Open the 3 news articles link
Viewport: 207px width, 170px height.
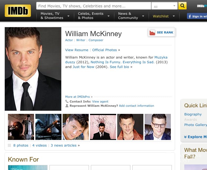[64, 145]
